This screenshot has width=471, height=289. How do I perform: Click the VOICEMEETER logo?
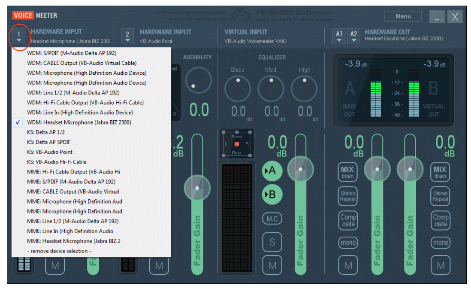click(x=35, y=15)
